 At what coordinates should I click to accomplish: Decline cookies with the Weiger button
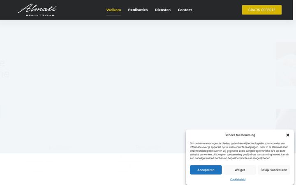(x=240, y=170)
